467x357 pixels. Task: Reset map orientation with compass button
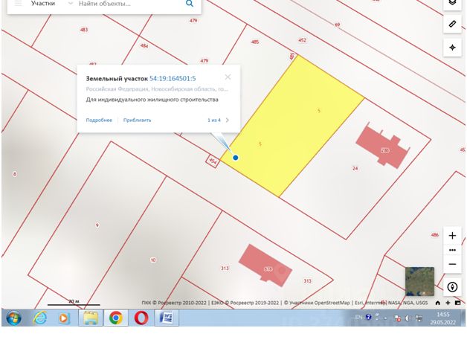click(x=452, y=286)
